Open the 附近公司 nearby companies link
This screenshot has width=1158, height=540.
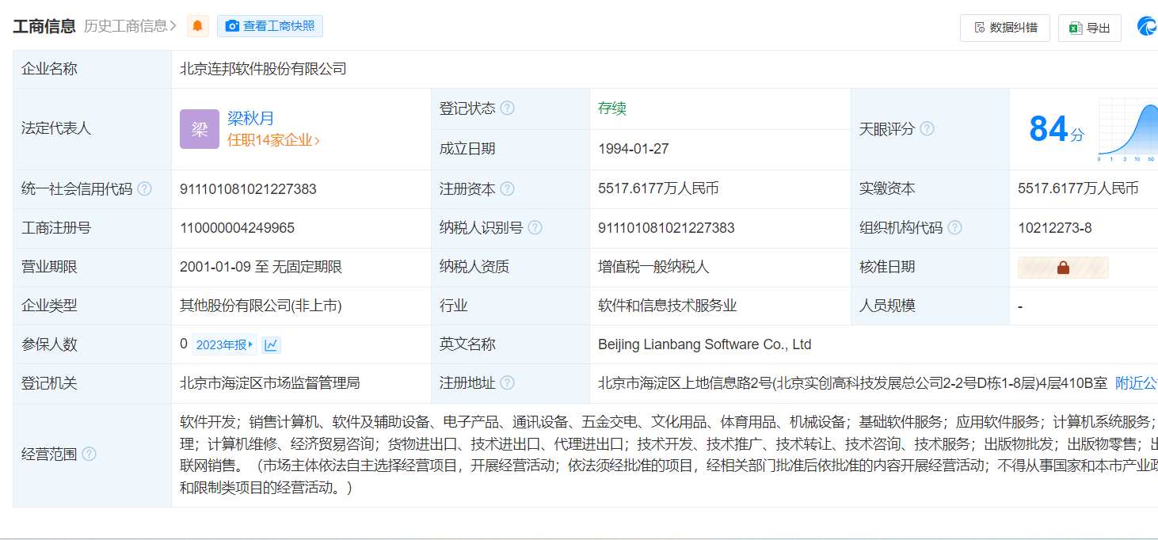pyautogui.click(x=1136, y=383)
